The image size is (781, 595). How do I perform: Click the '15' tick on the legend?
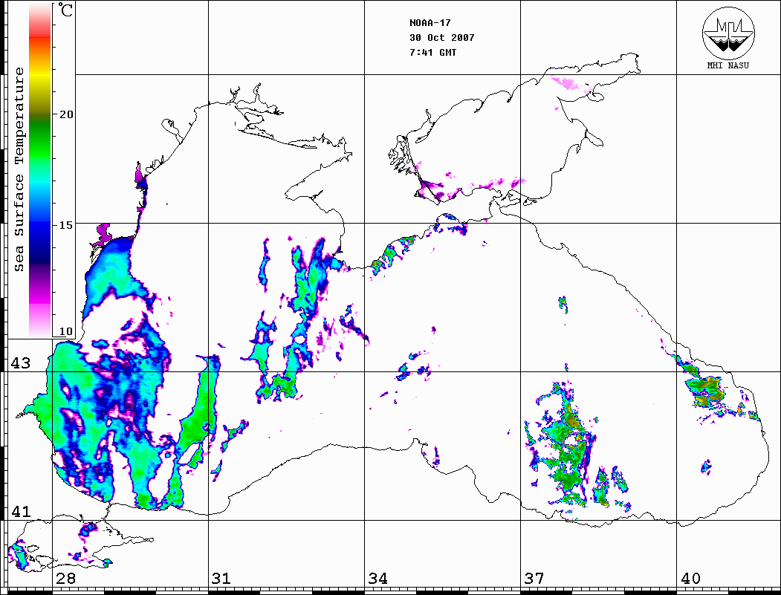coord(65,225)
